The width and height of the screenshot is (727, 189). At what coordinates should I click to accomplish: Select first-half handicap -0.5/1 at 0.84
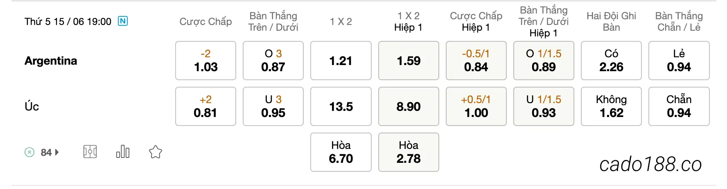pyautogui.click(x=476, y=61)
